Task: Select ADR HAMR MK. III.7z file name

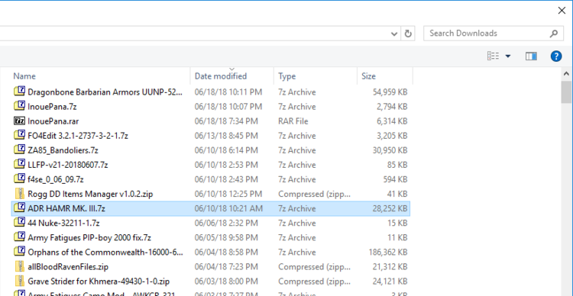Action: [x=66, y=209]
